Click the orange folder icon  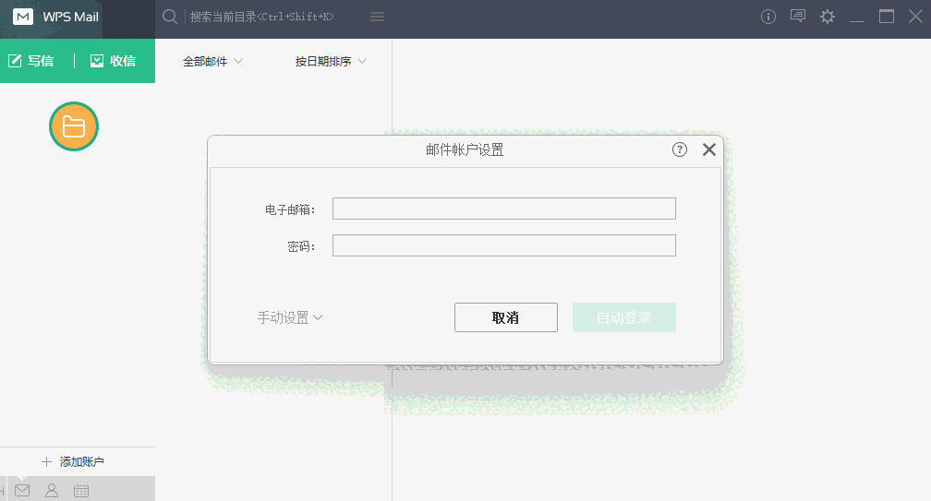74,126
